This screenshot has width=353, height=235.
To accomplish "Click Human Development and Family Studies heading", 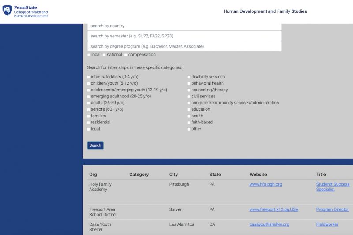I will coord(265,11).
